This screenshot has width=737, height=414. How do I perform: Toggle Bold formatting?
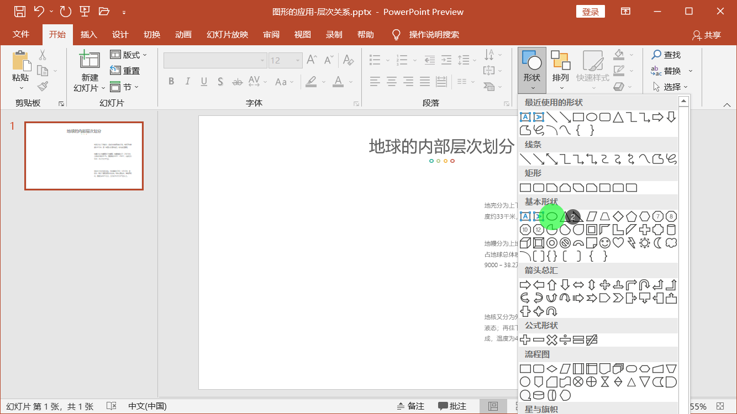coord(171,81)
